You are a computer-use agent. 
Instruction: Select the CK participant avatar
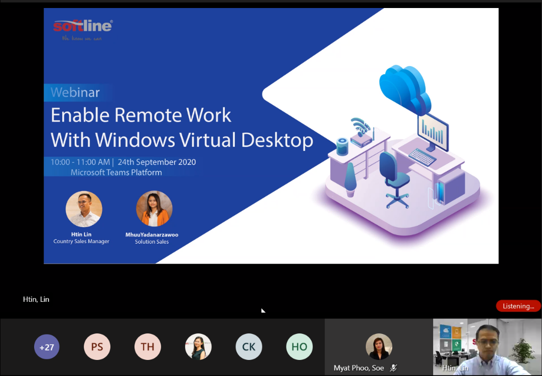(x=249, y=346)
